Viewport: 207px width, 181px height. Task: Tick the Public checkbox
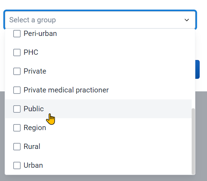point(17,109)
